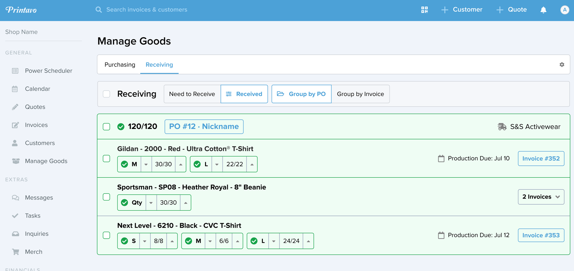Decrease Beanie Qty with down arrow
The image size is (574, 271).
click(151, 203)
